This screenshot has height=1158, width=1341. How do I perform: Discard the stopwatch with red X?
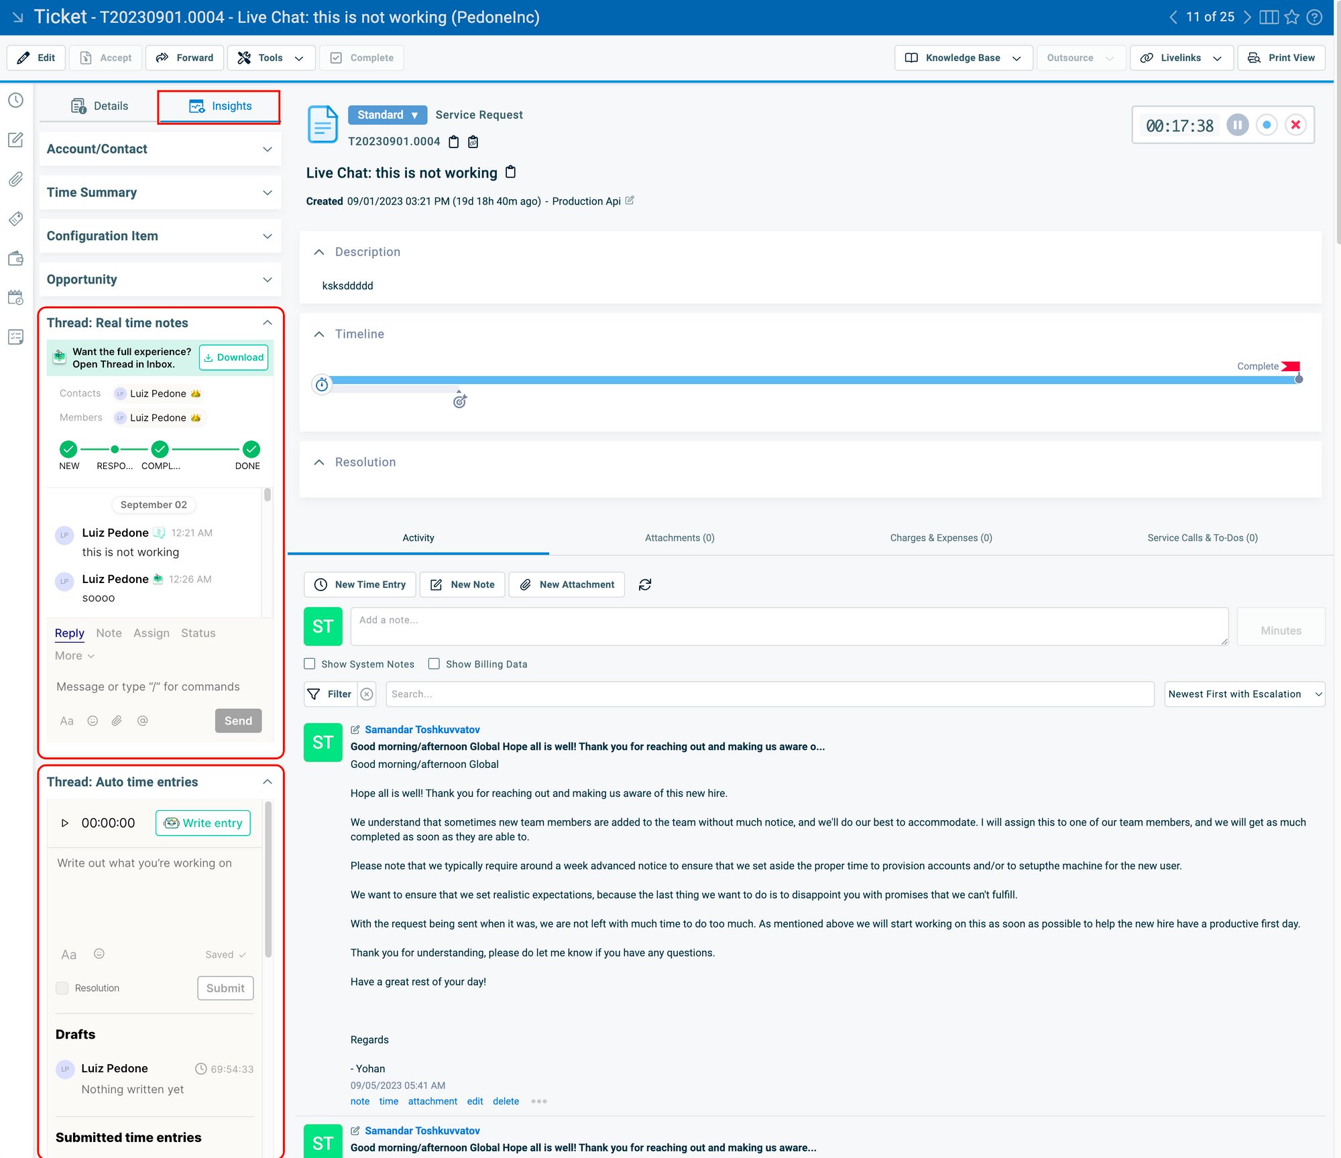1295,125
